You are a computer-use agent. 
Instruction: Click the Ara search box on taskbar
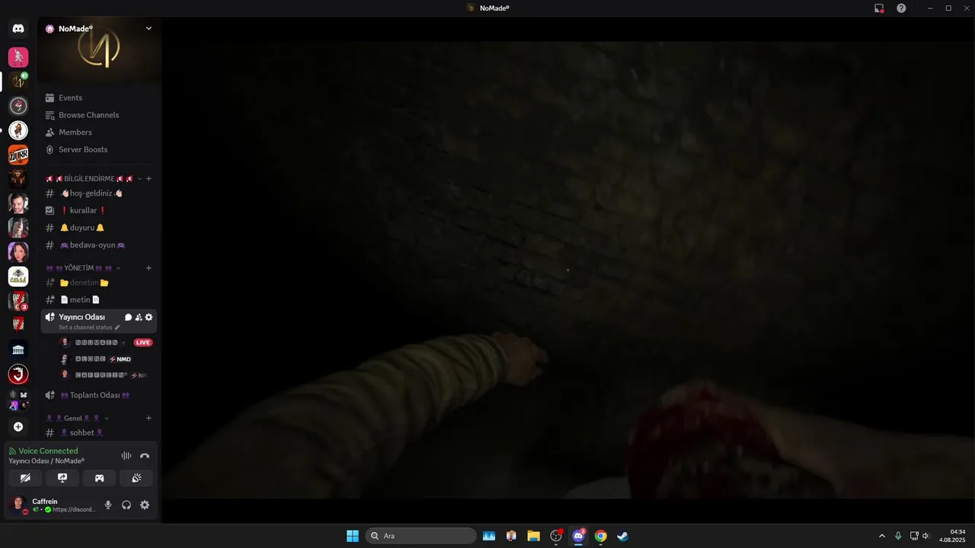(x=421, y=536)
